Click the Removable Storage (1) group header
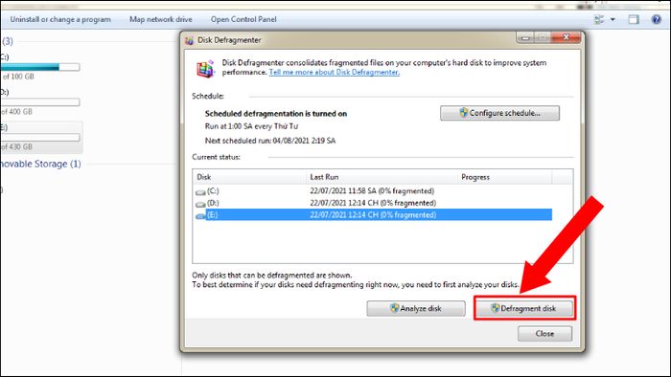The image size is (671, 377). click(x=40, y=164)
